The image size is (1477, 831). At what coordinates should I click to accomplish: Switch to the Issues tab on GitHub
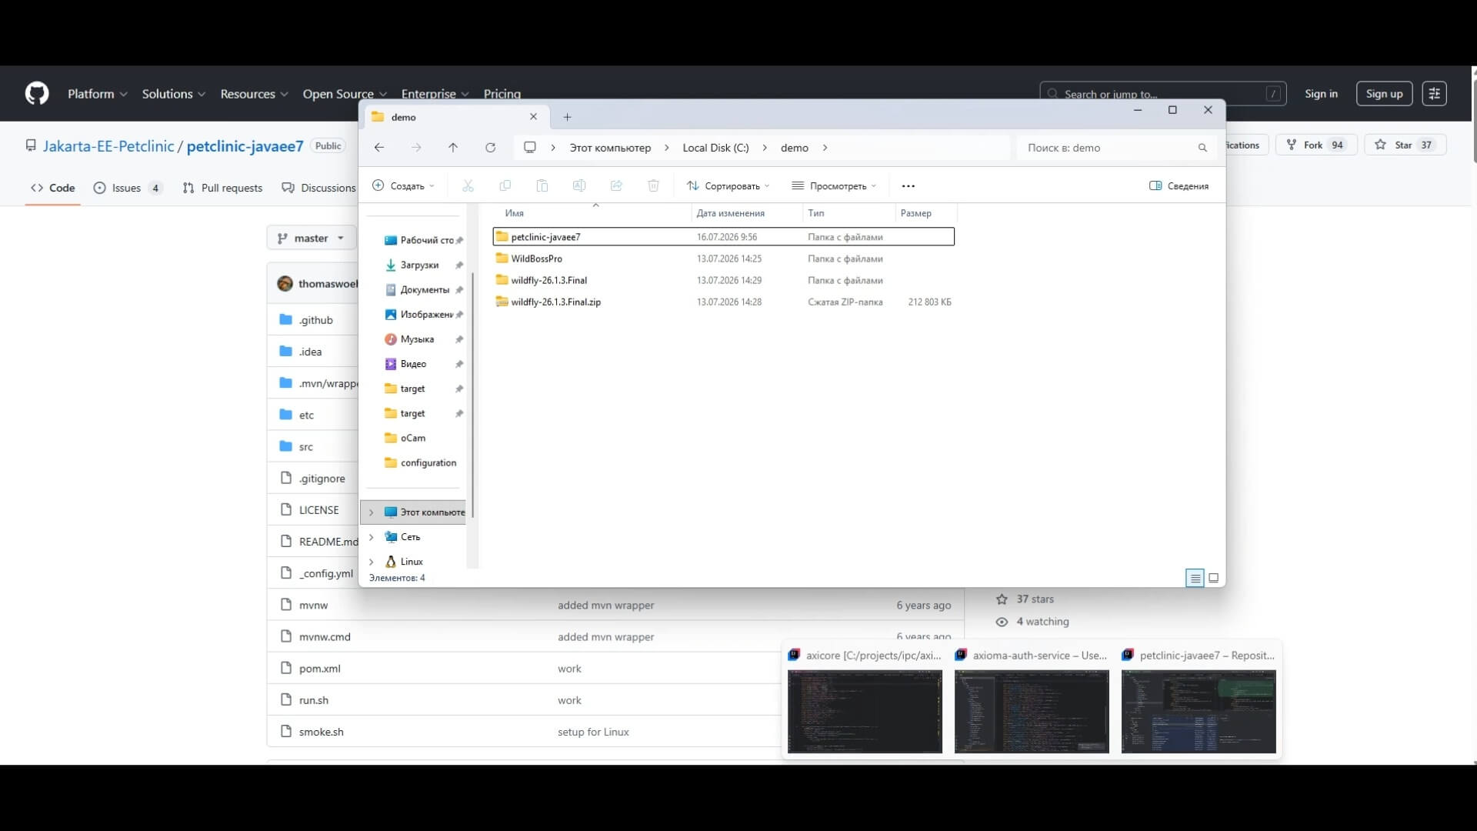coord(128,188)
